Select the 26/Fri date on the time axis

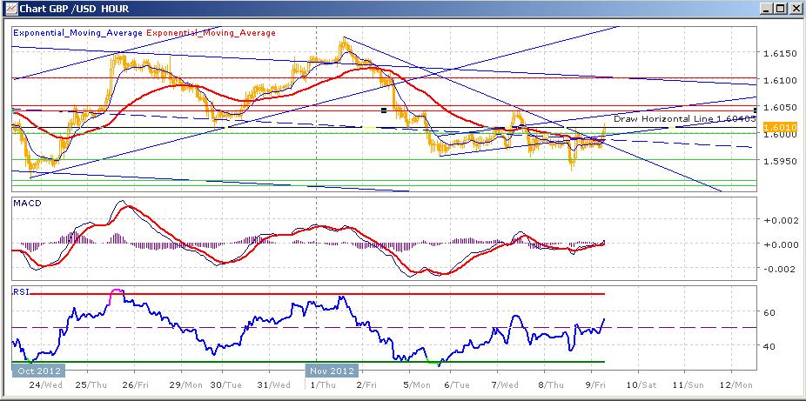click(x=131, y=384)
